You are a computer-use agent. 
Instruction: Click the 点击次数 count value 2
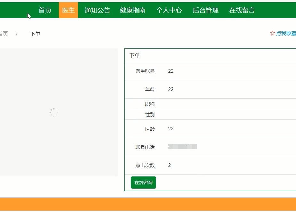click(x=169, y=165)
